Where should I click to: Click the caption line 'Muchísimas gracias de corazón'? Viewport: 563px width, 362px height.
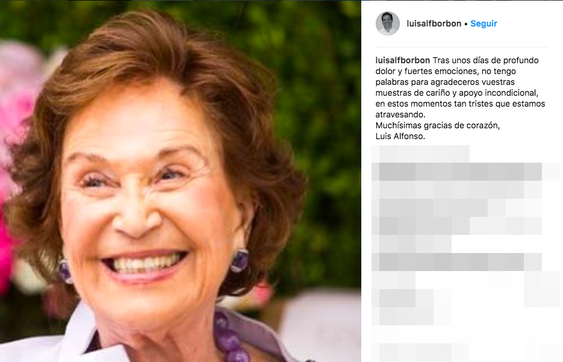437,125
